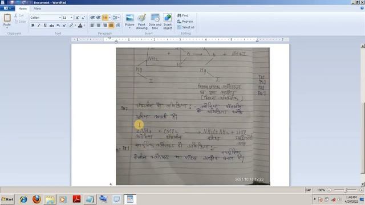
Task: Apply font text color
Action: (80, 25)
